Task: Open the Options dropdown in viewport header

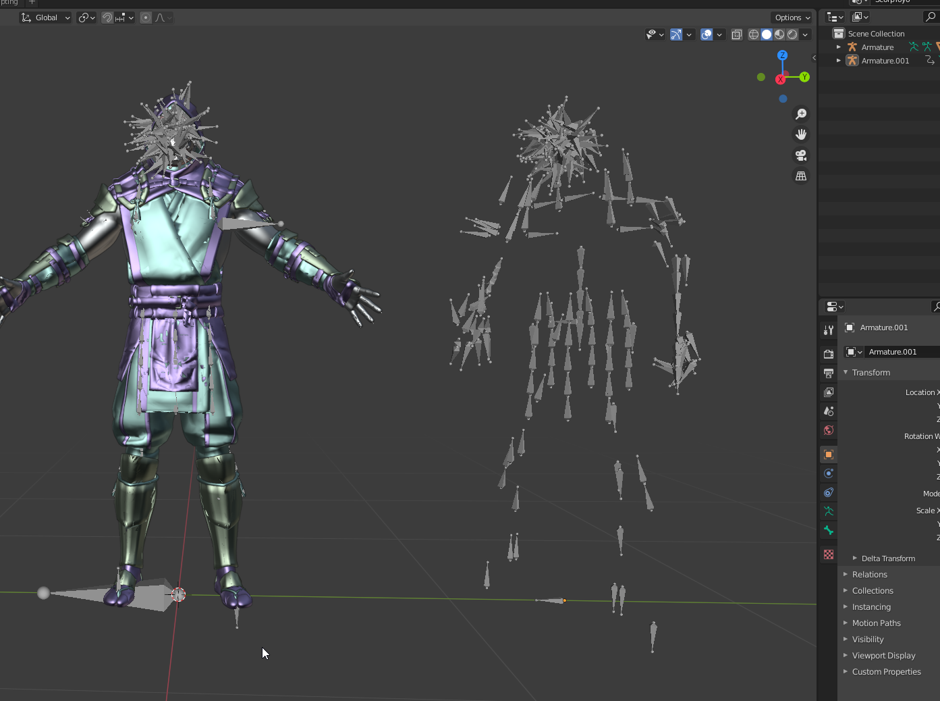Action: tap(792, 18)
